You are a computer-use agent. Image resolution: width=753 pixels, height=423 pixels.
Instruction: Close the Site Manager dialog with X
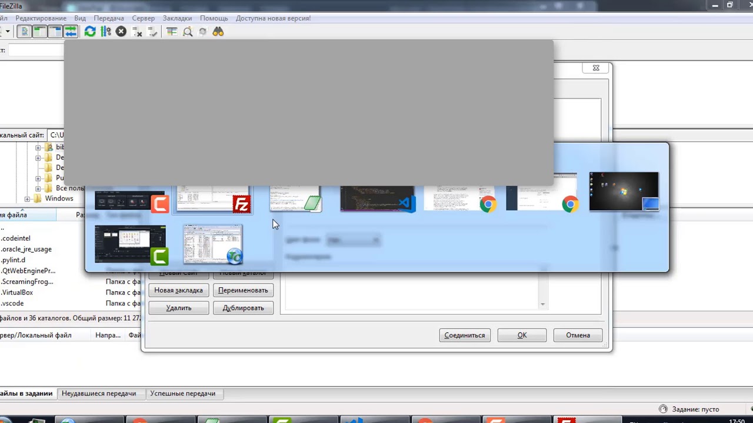click(x=596, y=68)
